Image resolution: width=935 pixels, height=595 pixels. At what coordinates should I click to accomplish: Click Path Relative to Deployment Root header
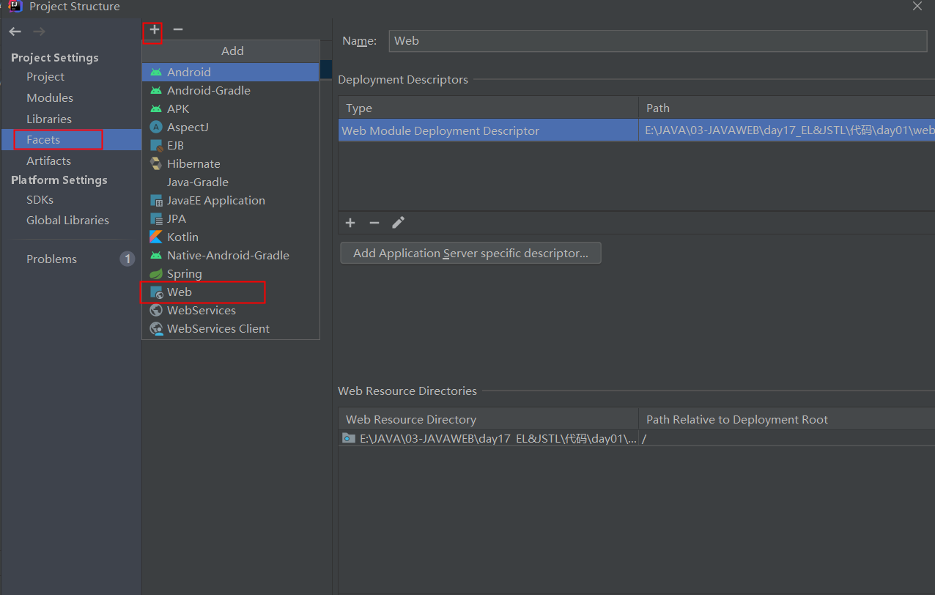787,419
